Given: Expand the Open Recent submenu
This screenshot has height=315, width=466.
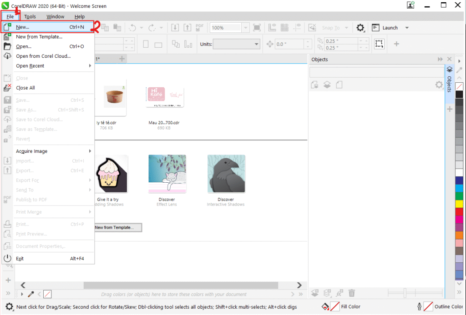Looking at the screenshot, I should (54, 65).
